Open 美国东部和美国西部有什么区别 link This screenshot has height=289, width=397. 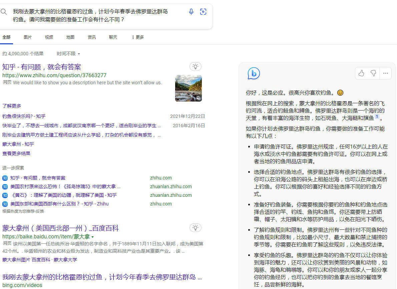tap(59, 204)
